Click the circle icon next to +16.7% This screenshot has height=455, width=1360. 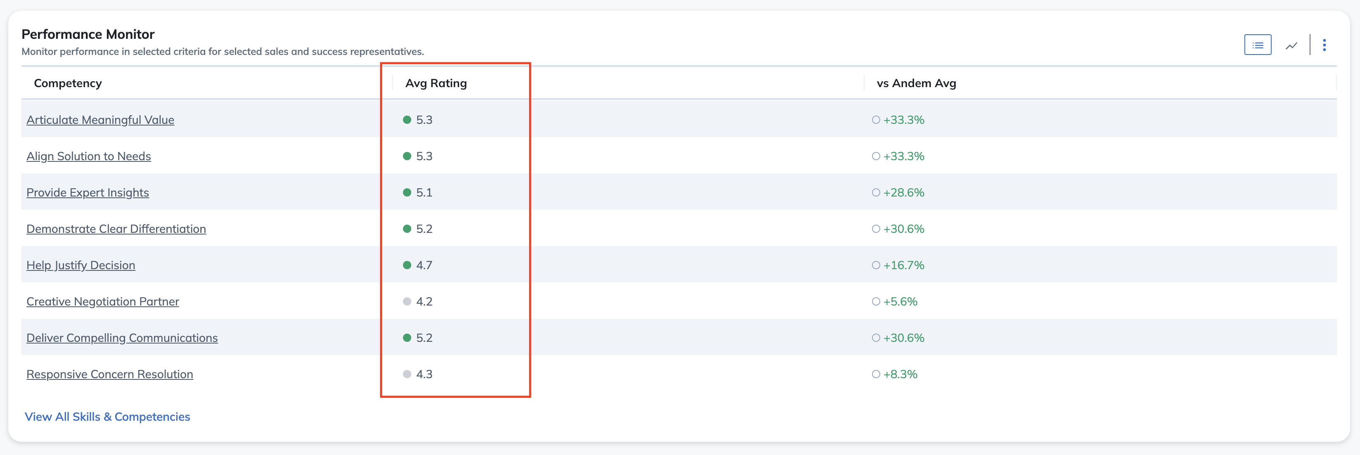pos(876,265)
